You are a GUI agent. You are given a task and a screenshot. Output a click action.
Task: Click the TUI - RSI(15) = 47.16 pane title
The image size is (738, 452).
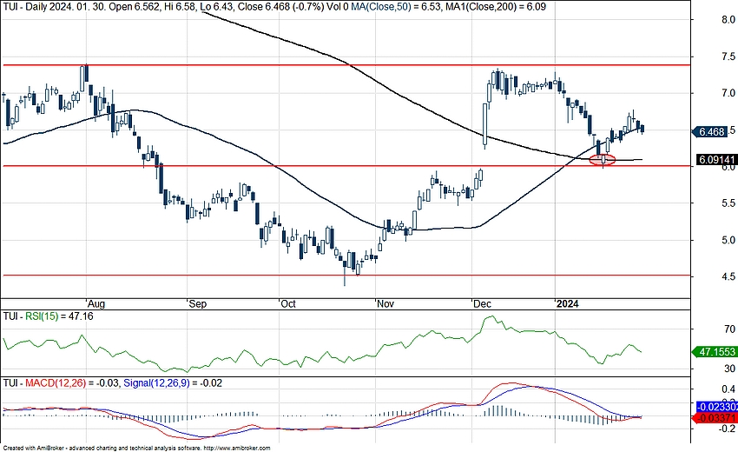tap(48, 316)
